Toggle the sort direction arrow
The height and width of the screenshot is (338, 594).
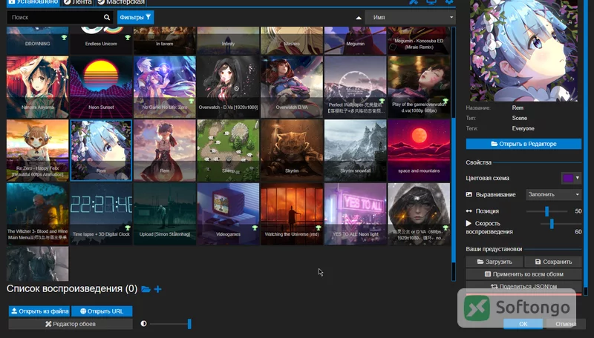pyautogui.click(x=359, y=18)
